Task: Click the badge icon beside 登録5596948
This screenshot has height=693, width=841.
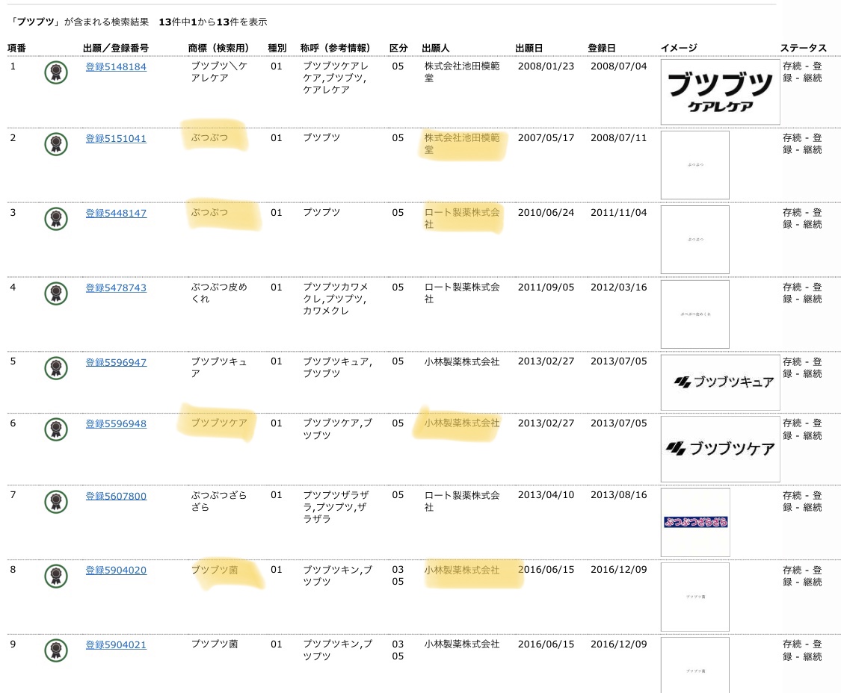Action: (56, 429)
